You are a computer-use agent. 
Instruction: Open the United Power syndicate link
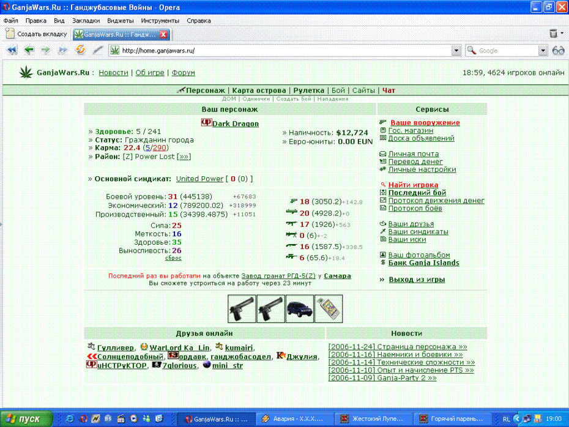(199, 179)
